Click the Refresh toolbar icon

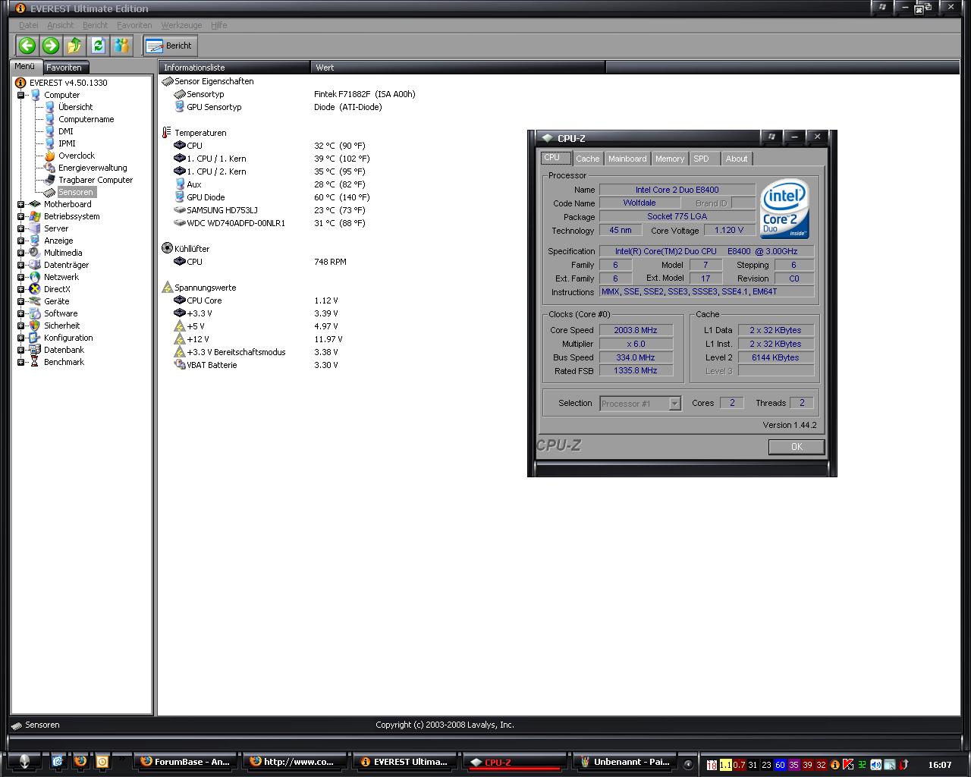(x=98, y=46)
